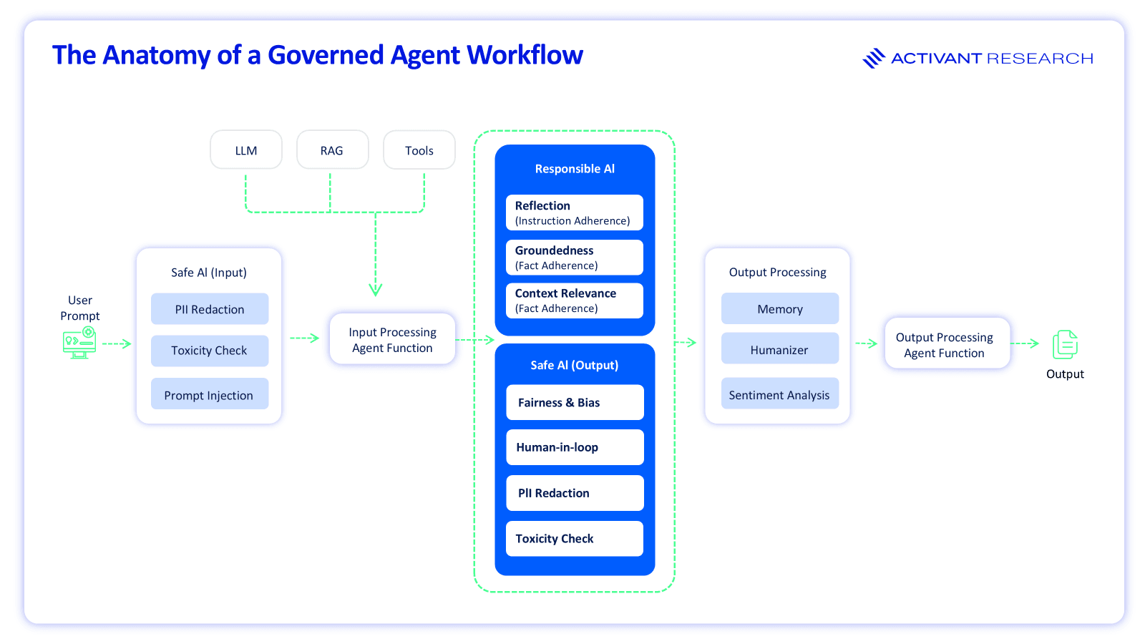The height and width of the screenshot is (644, 1145).
Task: Select the Memory block
Action: pyautogui.click(x=779, y=309)
